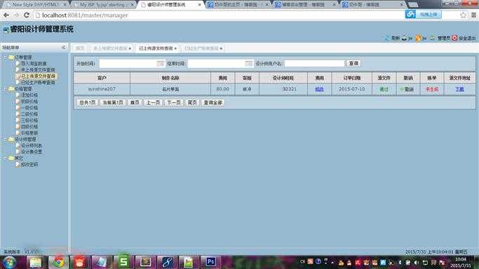Open 未上传源文件查询 in the navigation tree

coord(38,70)
